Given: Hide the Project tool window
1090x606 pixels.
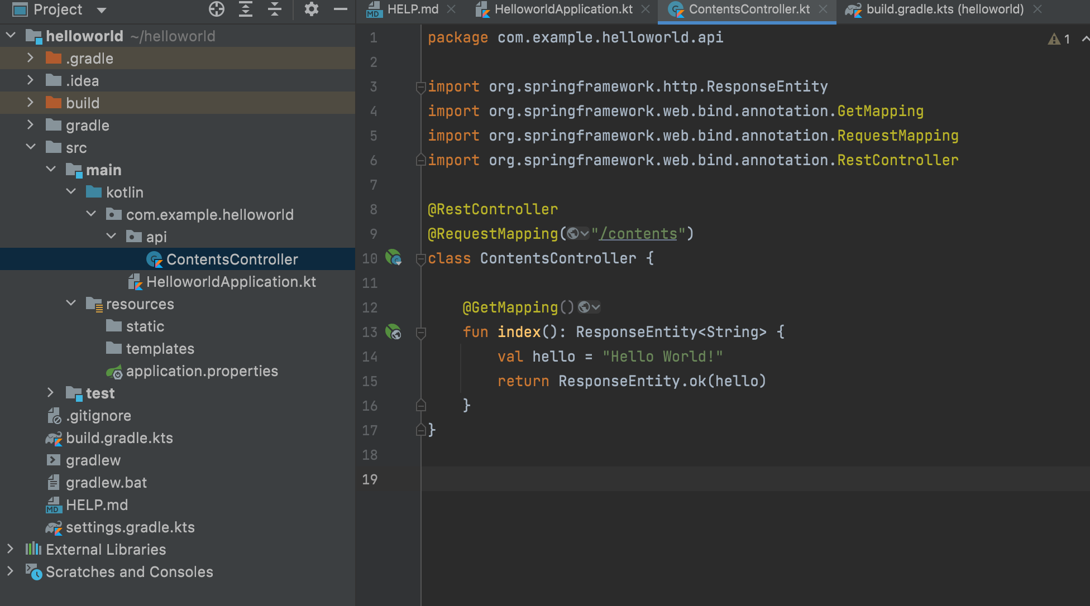Looking at the screenshot, I should (340, 9).
